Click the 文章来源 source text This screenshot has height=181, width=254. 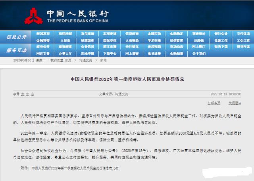114,94
